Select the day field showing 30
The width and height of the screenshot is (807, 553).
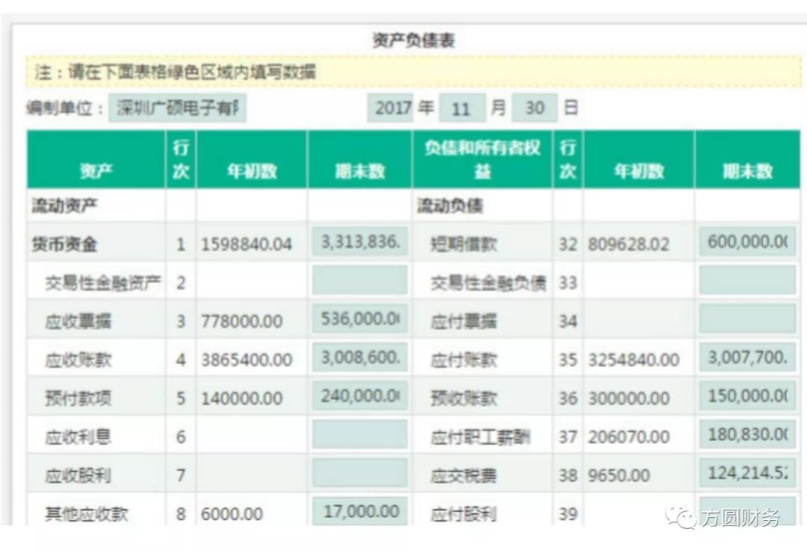click(534, 108)
